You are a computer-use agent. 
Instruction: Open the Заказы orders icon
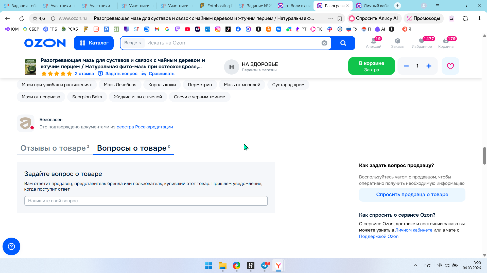(397, 43)
